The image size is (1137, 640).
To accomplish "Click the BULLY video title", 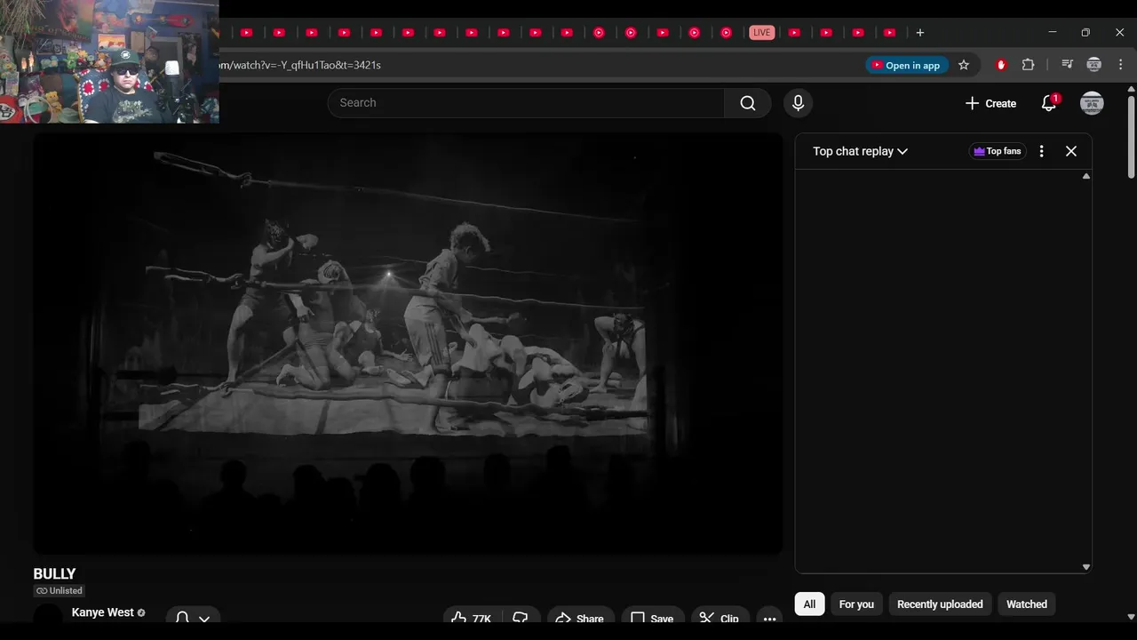I will pyautogui.click(x=54, y=574).
